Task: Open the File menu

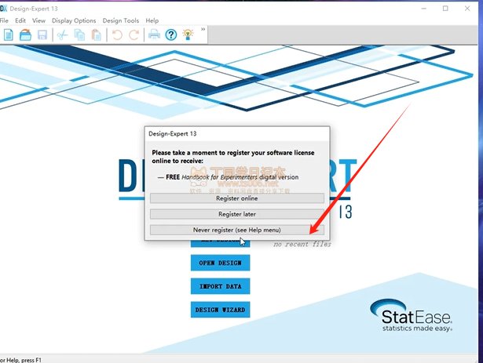Action: pos(4,20)
